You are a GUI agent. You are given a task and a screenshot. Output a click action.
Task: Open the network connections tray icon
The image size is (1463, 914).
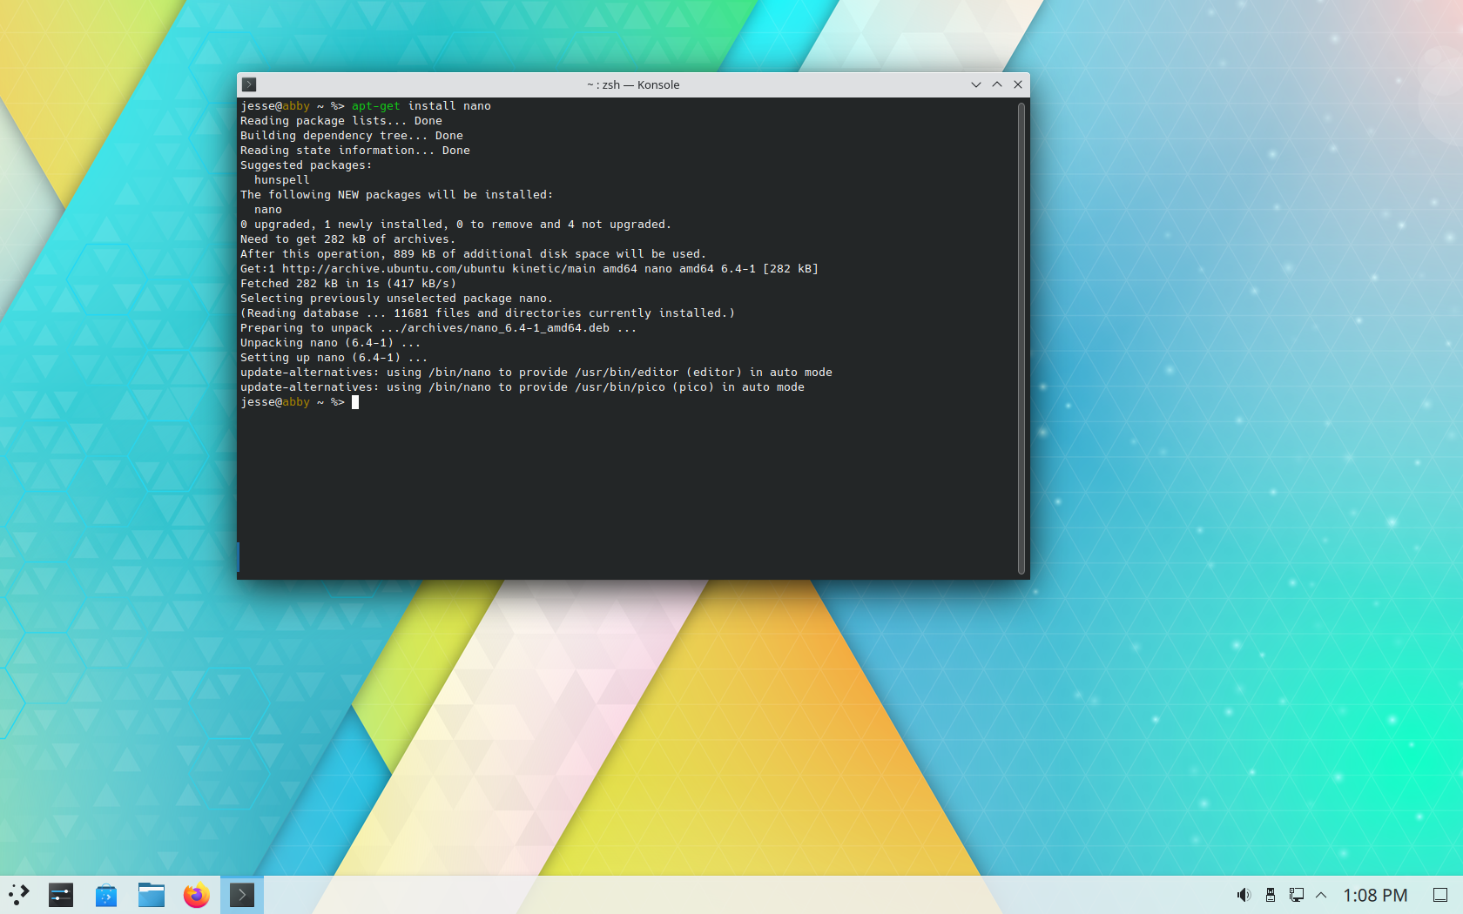(1297, 895)
